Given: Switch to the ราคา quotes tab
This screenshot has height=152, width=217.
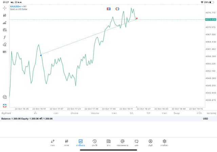Looking at the screenshot, I should (53, 143).
